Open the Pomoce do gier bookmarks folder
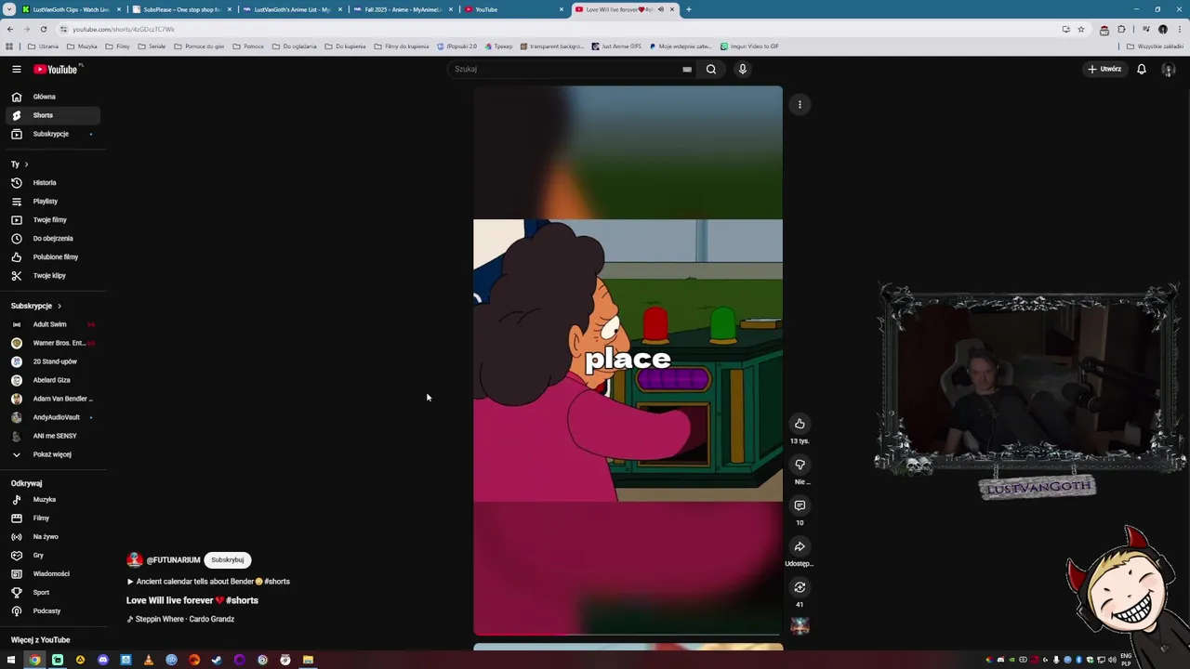This screenshot has width=1190, height=669. (199, 46)
